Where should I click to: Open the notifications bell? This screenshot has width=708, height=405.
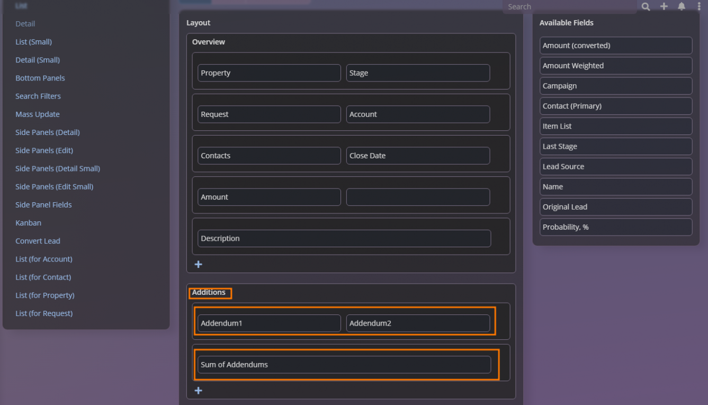point(682,6)
